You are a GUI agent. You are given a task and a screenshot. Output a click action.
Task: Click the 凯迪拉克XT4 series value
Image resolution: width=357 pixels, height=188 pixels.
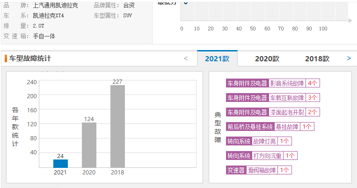(x=48, y=16)
